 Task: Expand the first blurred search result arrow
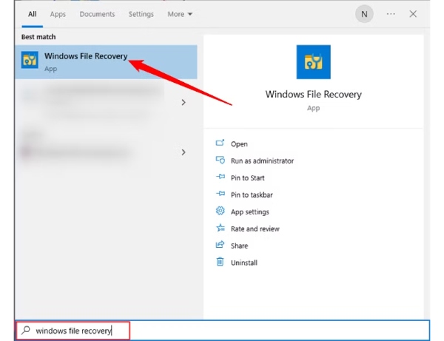pos(184,103)
